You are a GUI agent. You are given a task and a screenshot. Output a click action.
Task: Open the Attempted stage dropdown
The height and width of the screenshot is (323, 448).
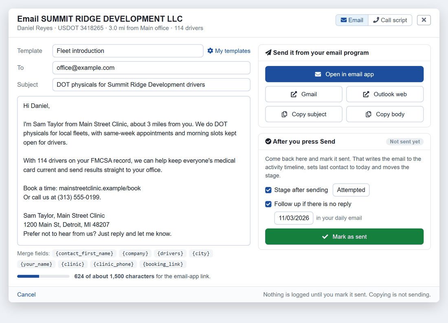tap(351, 190)
